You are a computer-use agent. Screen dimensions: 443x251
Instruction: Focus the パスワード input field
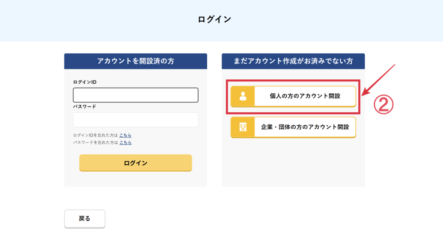[135, 120]
